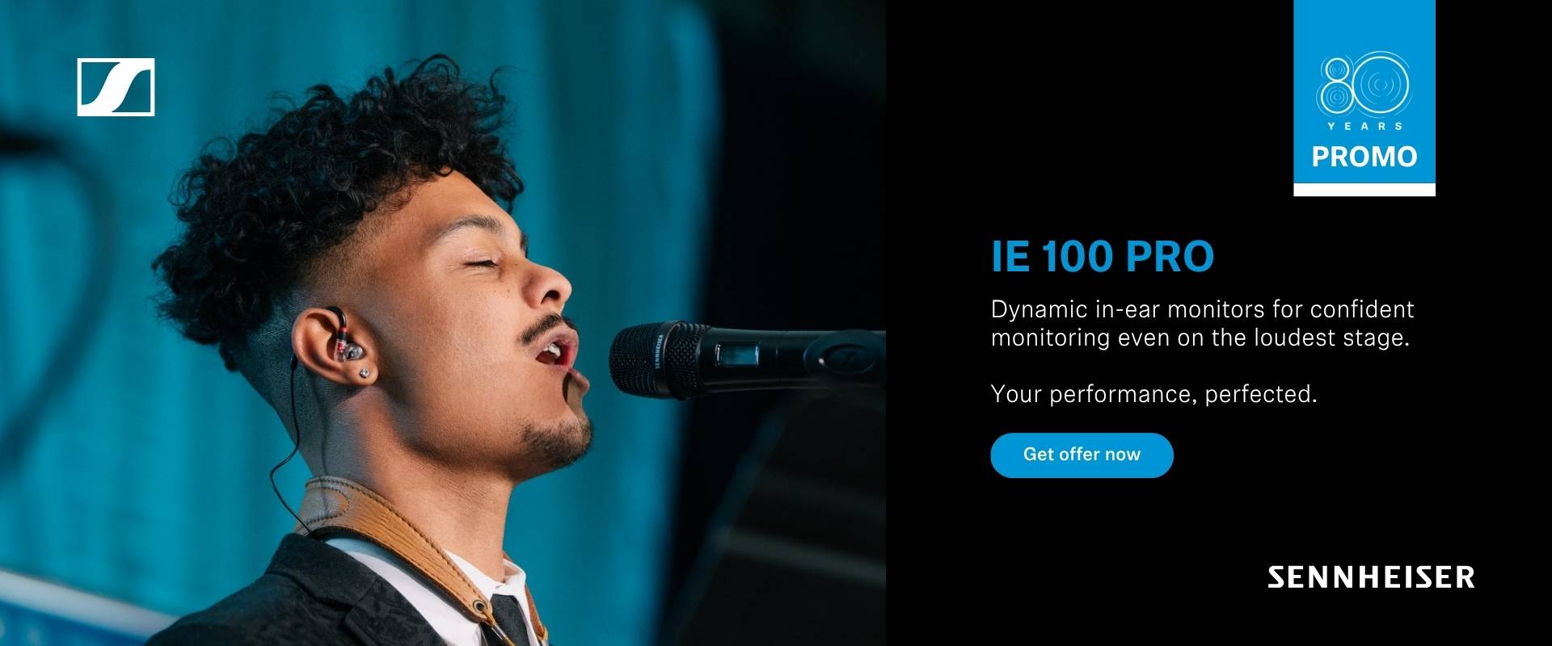Select the Dynamic in-ear monitors description text

pos(1203,323)
